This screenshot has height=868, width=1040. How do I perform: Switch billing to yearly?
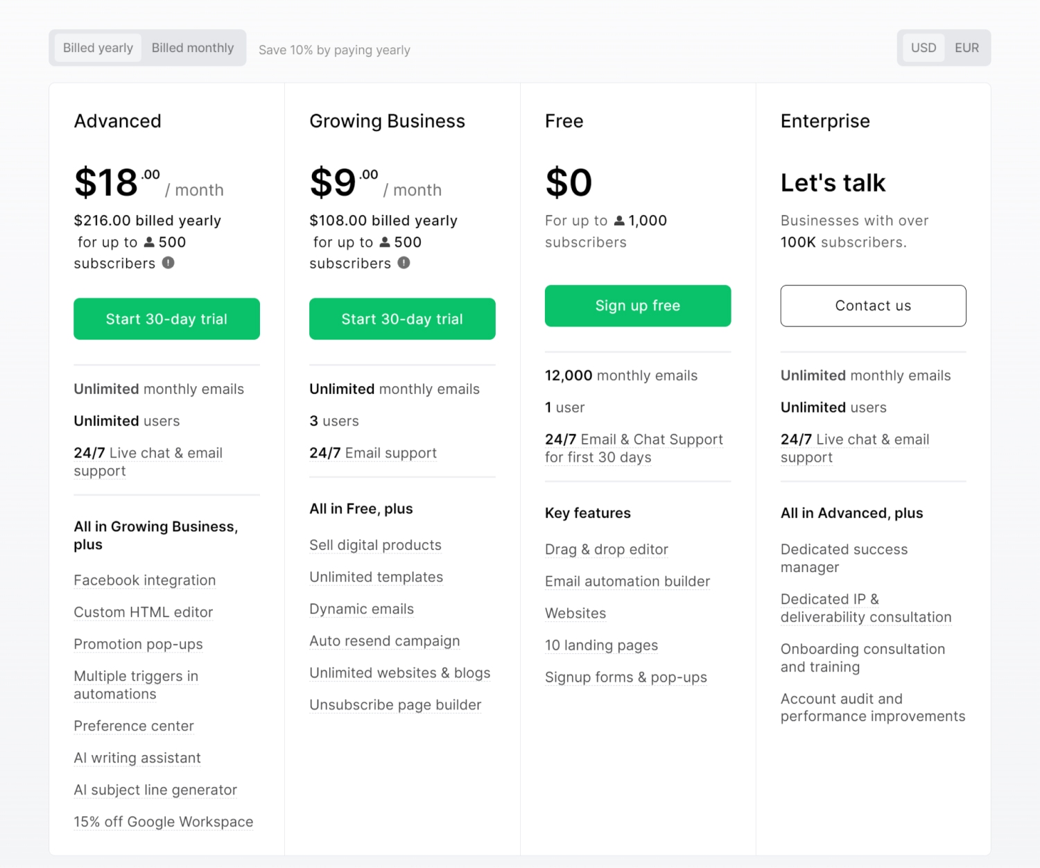pos(98,48)
